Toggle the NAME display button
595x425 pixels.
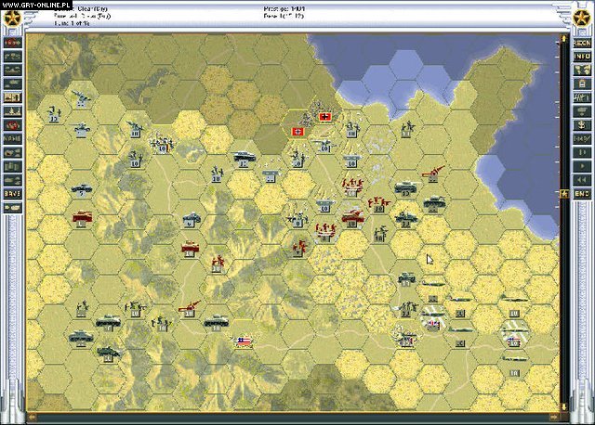coord(13,137)
